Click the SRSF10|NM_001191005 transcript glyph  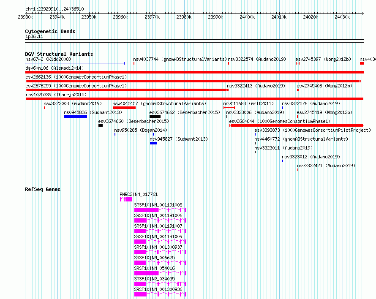click(160, 210)
